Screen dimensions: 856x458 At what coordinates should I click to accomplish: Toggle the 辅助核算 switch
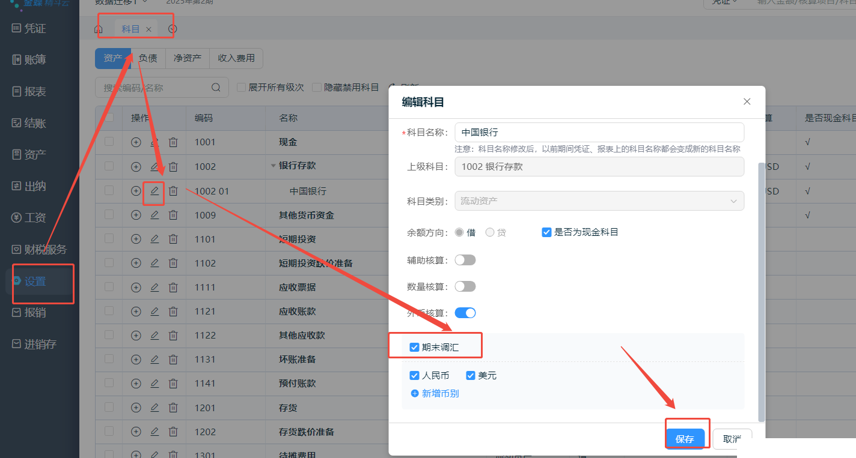[465, 260]
